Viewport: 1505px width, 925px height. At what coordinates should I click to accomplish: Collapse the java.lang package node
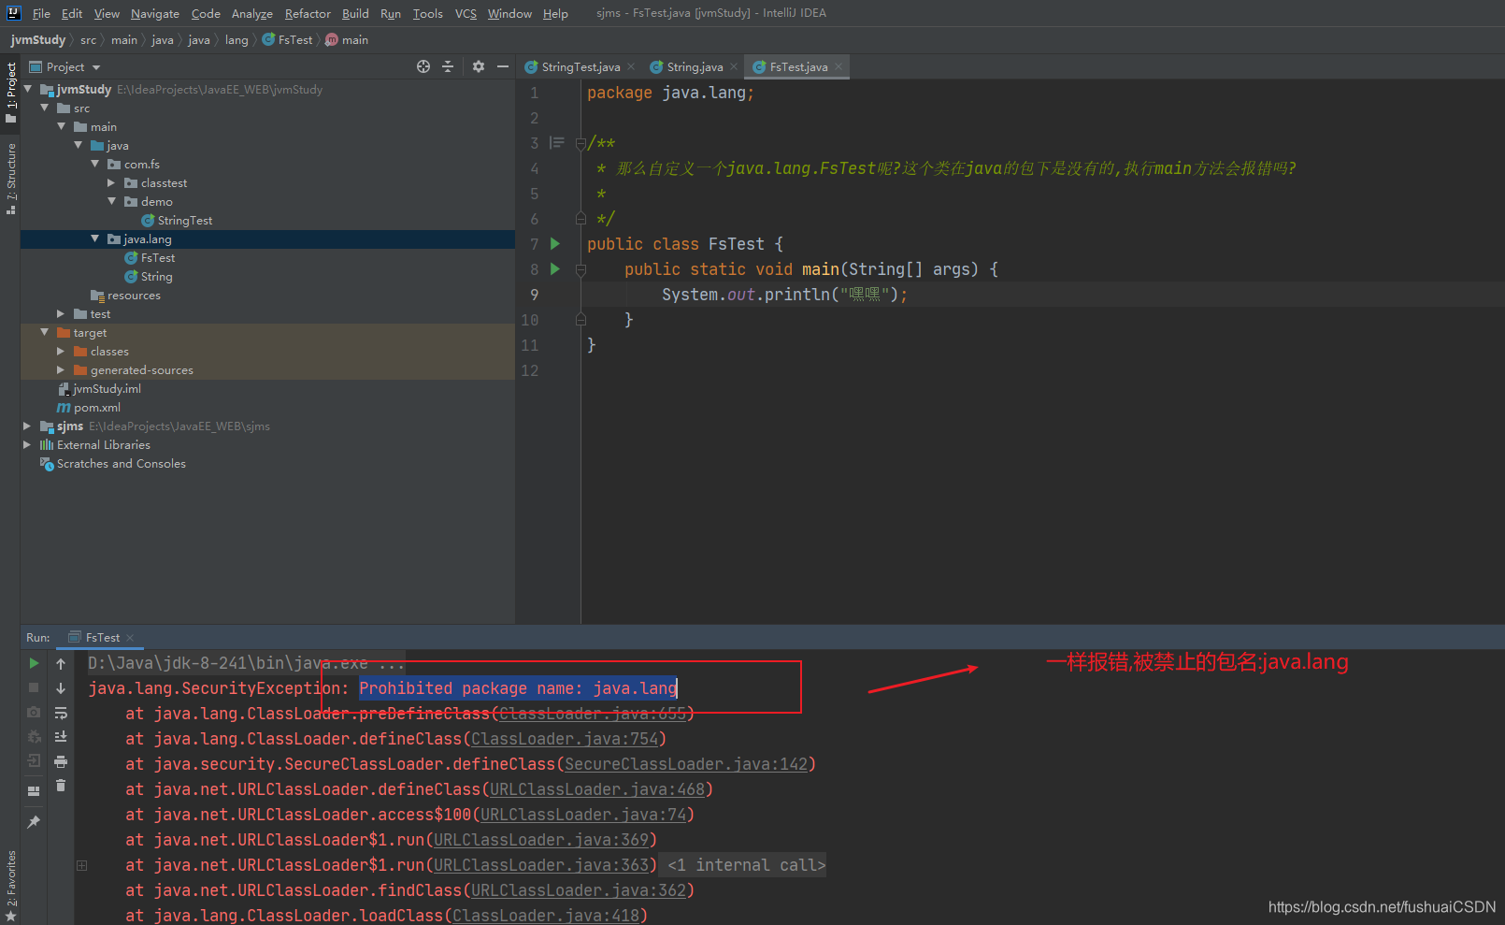tap(95, 238)
